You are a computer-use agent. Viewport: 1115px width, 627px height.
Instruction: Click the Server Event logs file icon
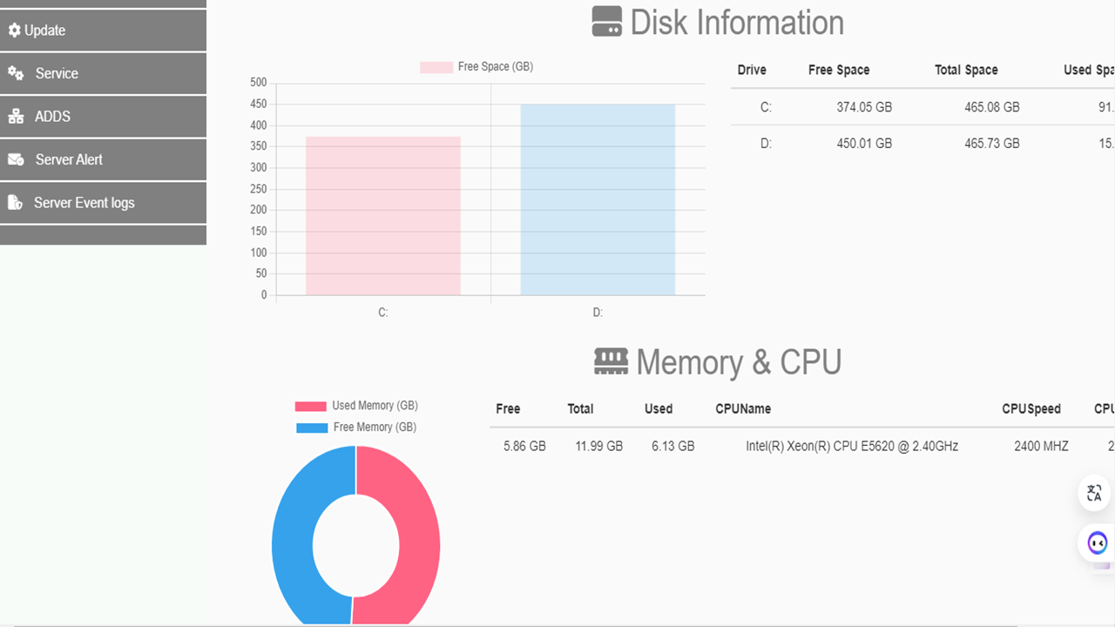coord(15,203)
